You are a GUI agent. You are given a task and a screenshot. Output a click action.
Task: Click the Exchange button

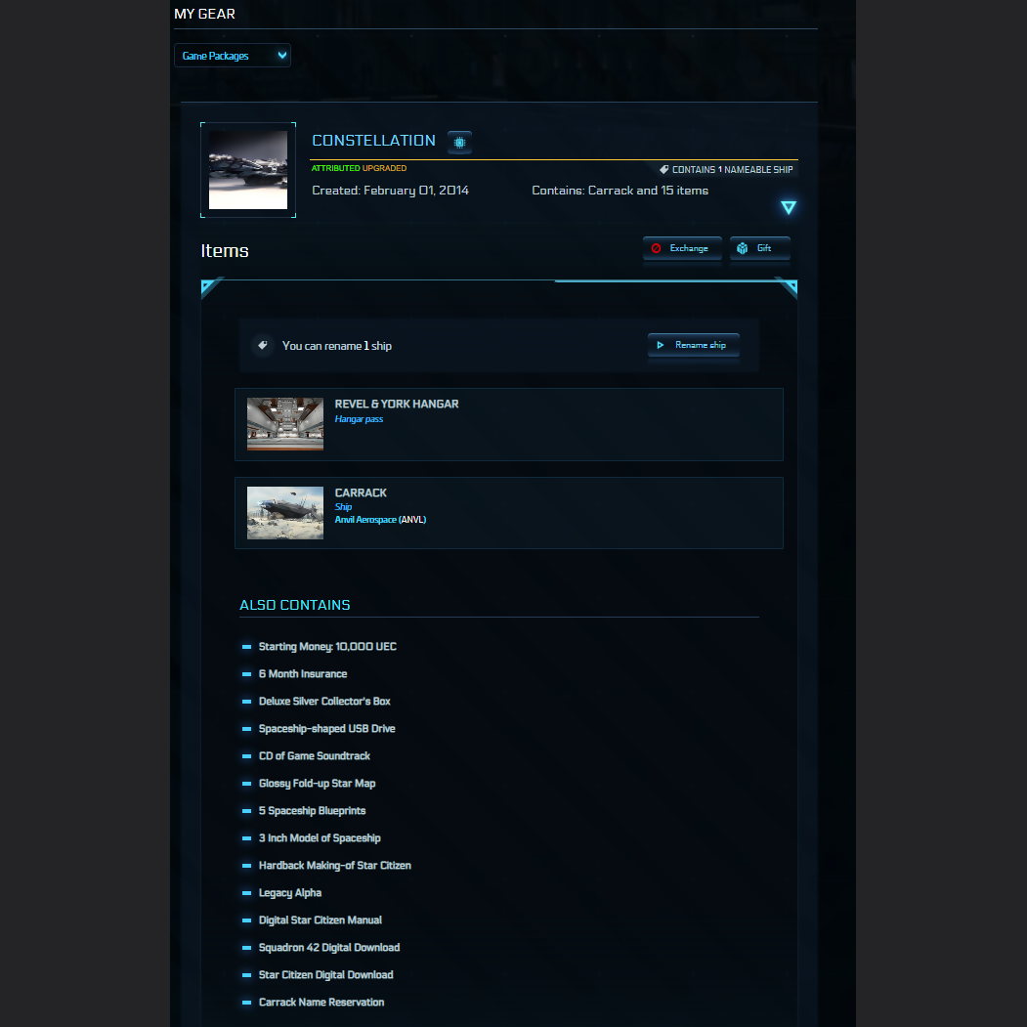[x=682, y=248]
